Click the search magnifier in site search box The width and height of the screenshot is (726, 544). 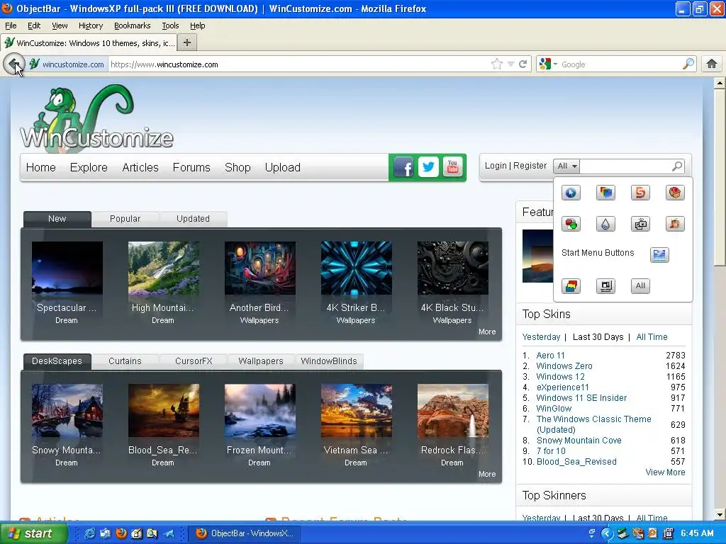677,166
